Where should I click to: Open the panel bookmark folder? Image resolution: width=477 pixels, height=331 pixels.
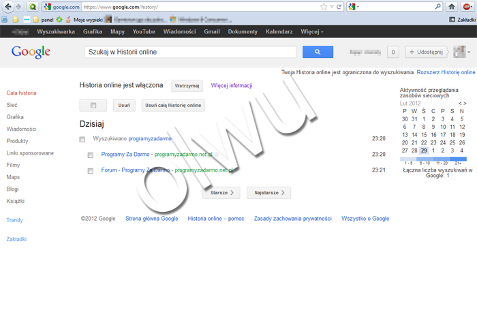44,20
